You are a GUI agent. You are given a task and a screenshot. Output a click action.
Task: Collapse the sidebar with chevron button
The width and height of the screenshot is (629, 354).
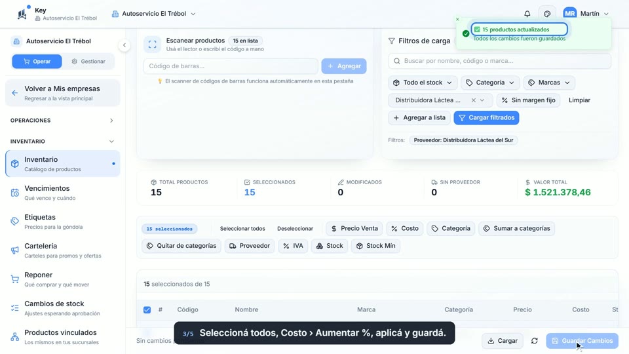tap(124, 45)
